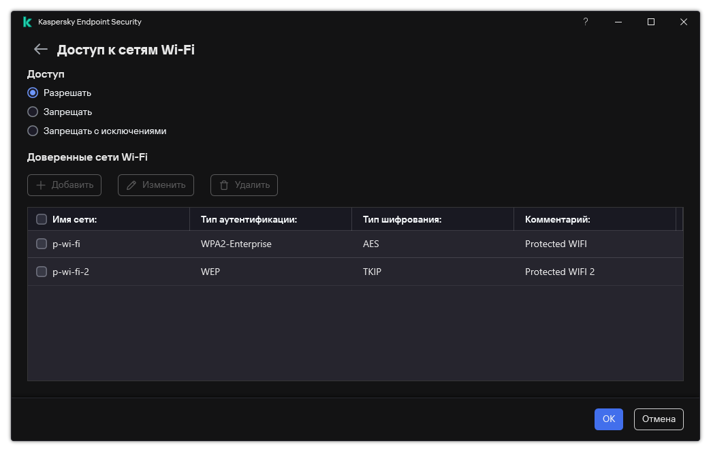Viewport: 711px width, 452px height.
Task: Click the Комментарий column header
Action: coord(556,219)
